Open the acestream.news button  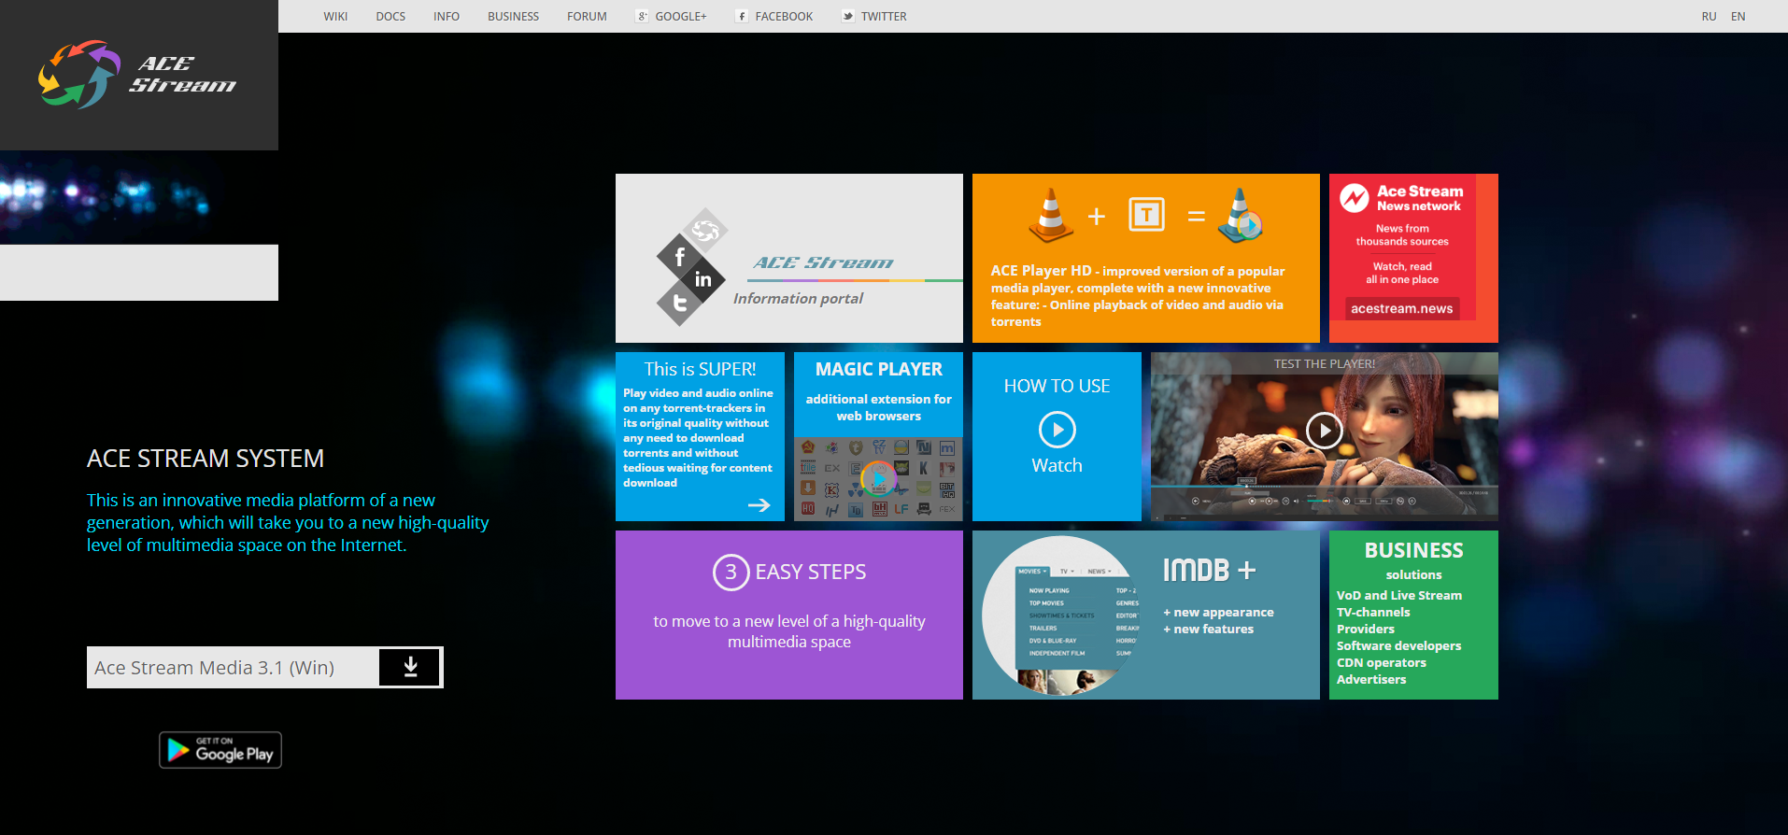pyautogui.click(x=1402, y=308)
